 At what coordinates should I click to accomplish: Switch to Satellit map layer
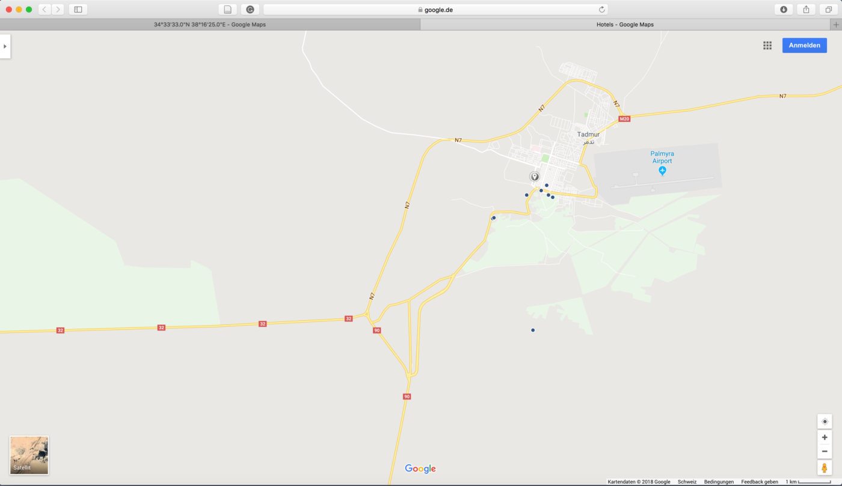coord(29,455)
